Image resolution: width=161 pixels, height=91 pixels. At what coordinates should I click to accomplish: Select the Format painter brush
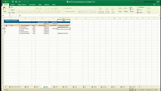tap(10, 12)
